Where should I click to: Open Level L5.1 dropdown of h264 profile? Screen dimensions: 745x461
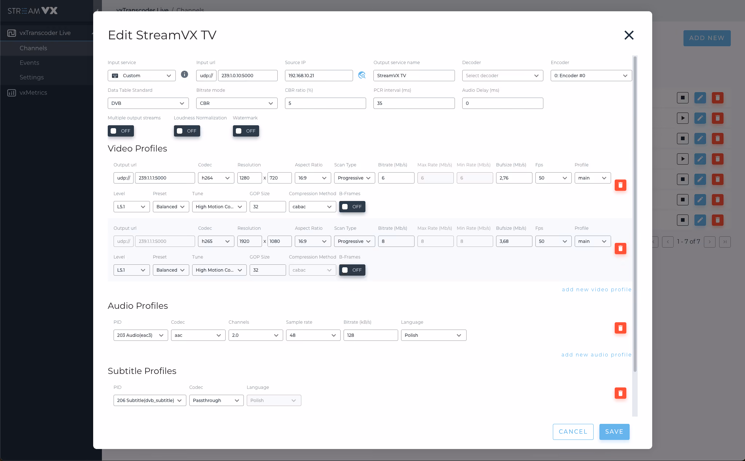pyautogui.click(x=132, y=206)
